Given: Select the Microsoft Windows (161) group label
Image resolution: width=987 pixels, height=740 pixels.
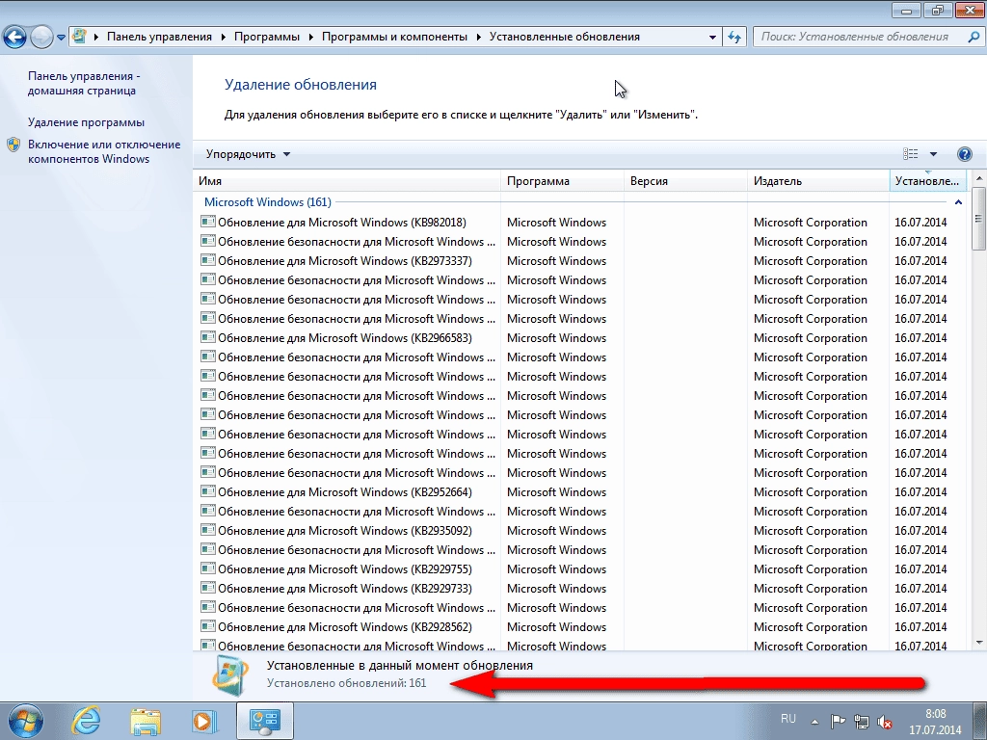Looking at the screenshot, I should click(x=268, y=202).
